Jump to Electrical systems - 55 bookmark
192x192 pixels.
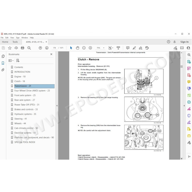(25, 133)
